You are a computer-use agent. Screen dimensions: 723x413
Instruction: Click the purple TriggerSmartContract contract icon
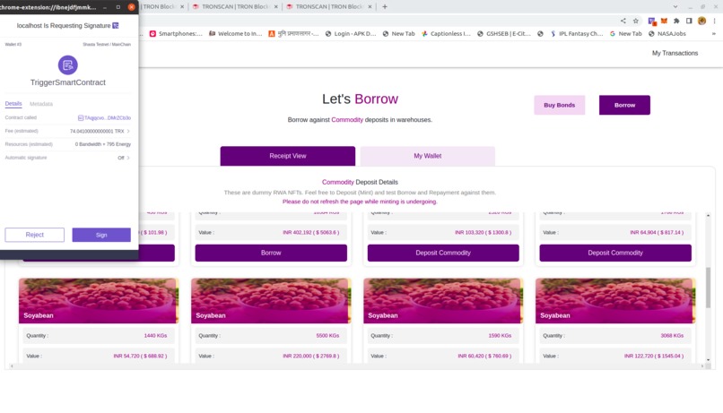click(68, 65)
